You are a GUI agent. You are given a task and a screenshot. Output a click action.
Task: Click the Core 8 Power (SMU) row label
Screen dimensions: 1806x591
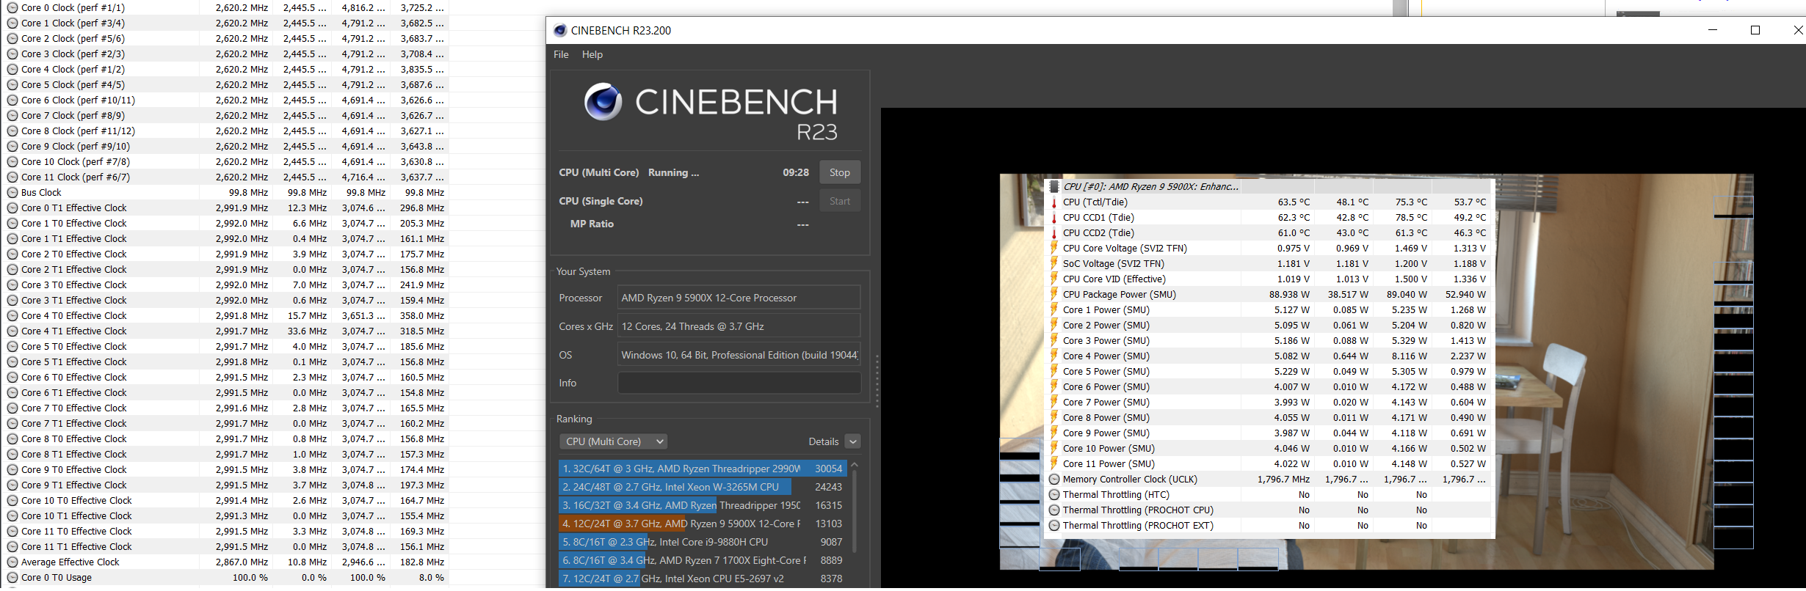click(x=1106, y=417)
